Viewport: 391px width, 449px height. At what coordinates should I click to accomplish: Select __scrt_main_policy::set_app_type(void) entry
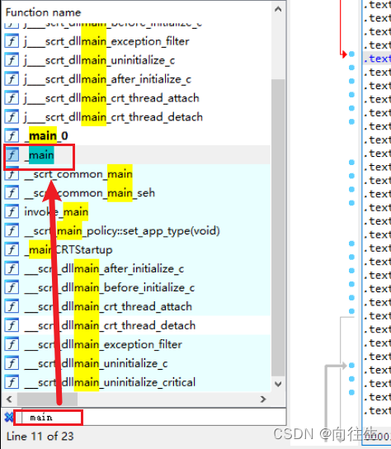coord(122,230)
